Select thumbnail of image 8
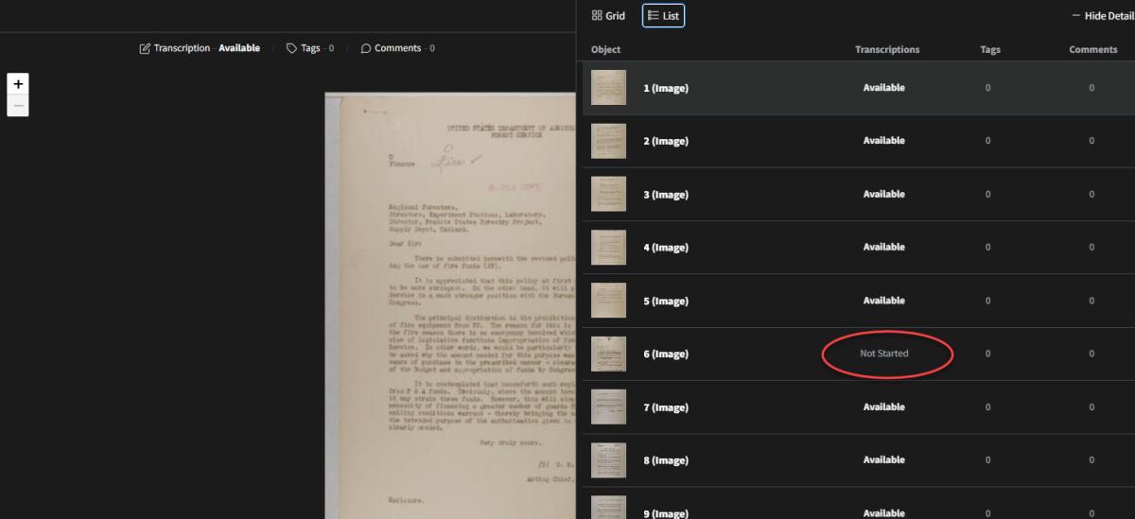 [x=608, y=460]
